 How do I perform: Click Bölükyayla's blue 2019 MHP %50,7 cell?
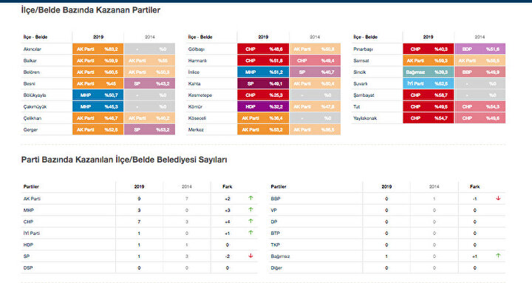98,95
